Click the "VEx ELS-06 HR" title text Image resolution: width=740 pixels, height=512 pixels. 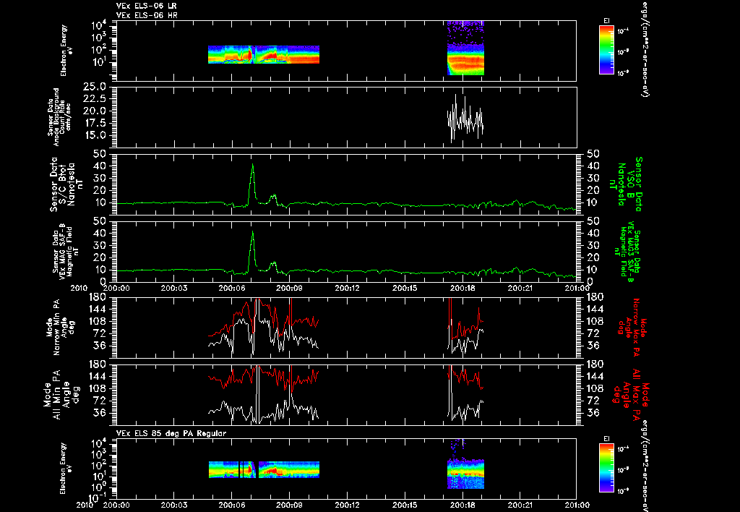[x=147, y=16]
